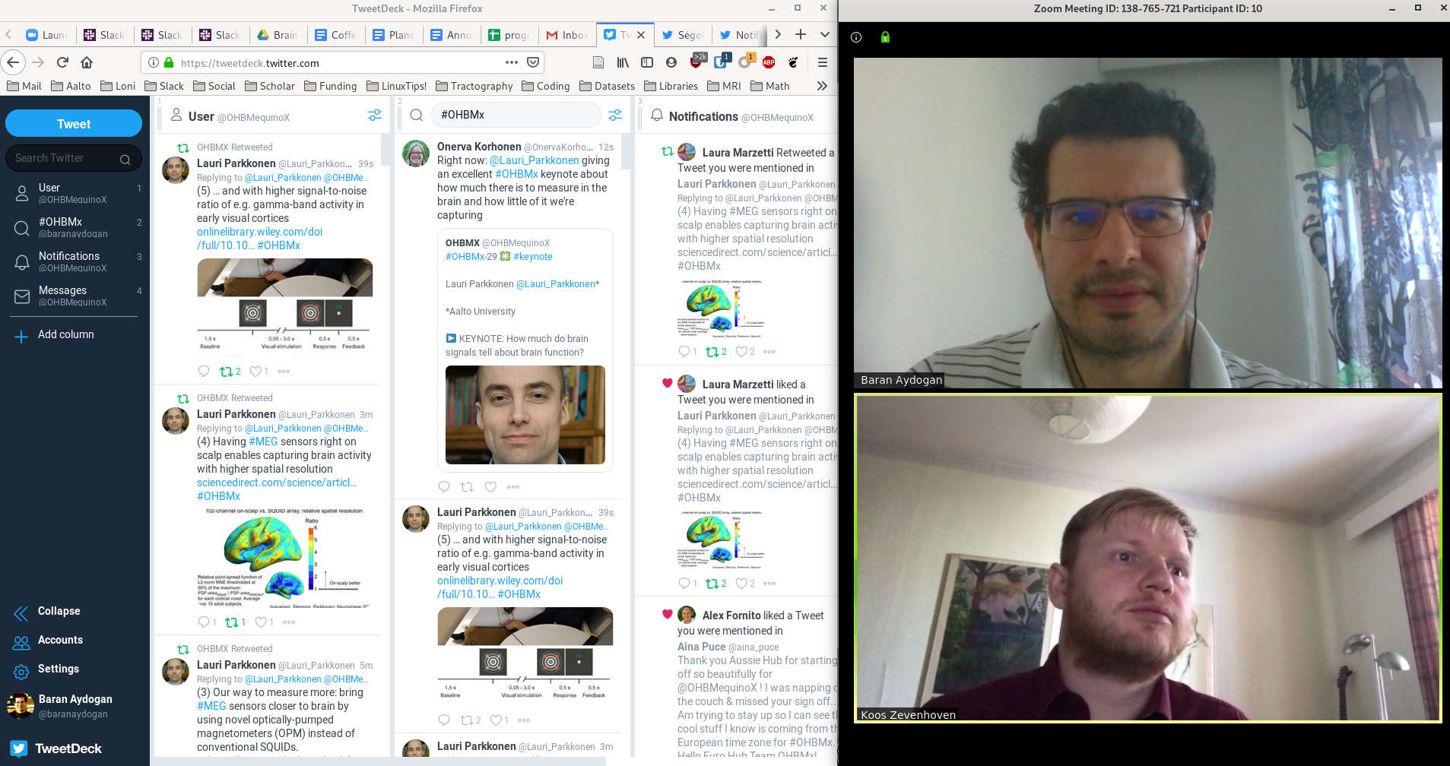The height and width of the screenshot is (766, 1450).
Task: Click Add column plus icon
Action: (x=21, y=336)
